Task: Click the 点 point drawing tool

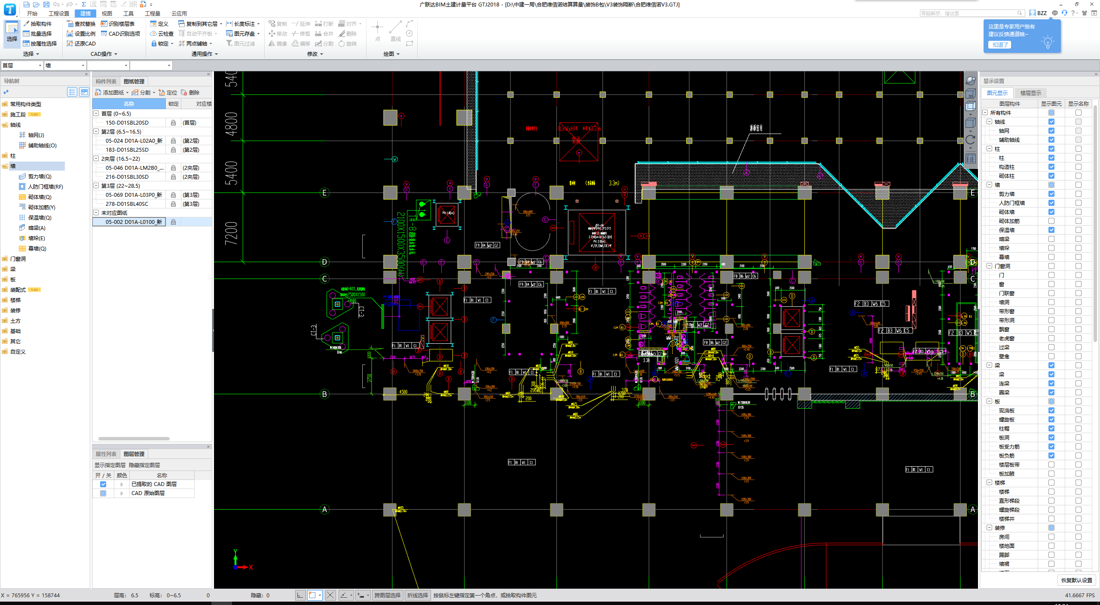Action: [x=377, y=32]
